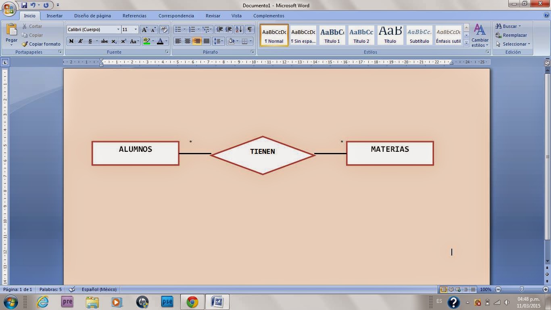Viewport: 551px width, 310px height.
Task: Apply text highlight color
Action: click(148, 41)
